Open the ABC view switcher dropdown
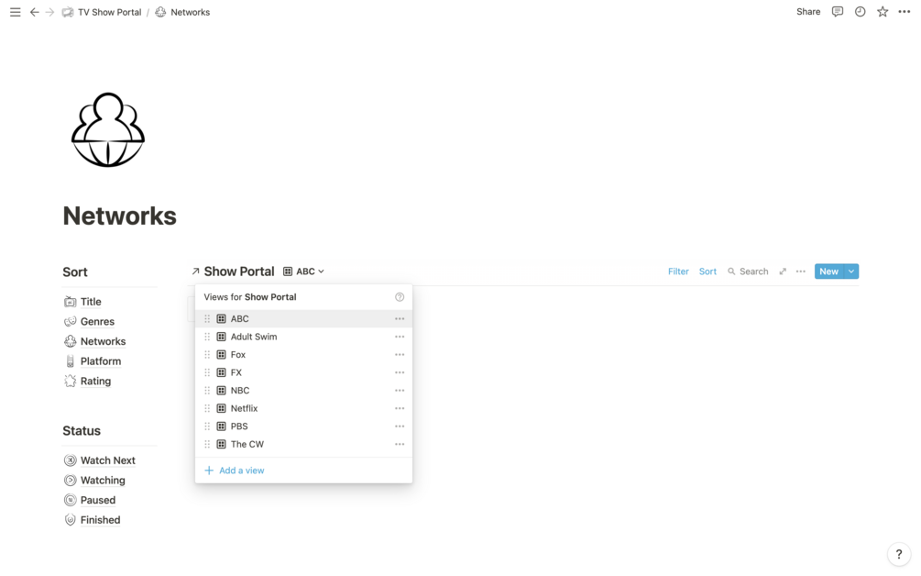The image size is (921, 576). point(303,271)
